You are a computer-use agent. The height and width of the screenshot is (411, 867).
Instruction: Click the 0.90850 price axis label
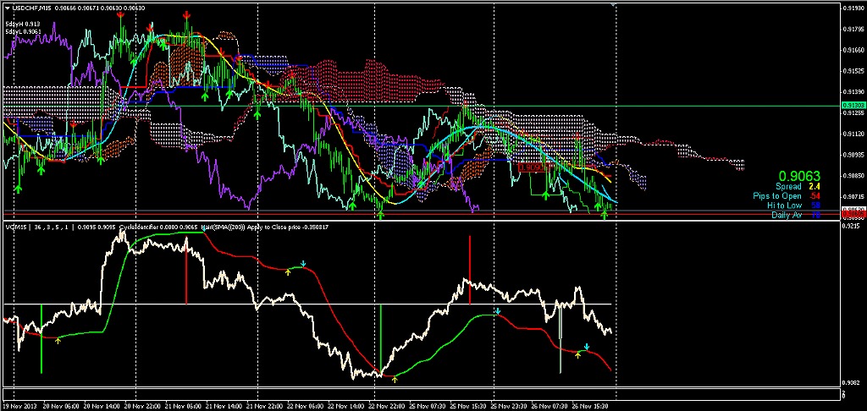[x=852, y=176]
